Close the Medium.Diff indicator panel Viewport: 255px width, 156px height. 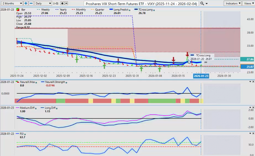pos(253,108)
